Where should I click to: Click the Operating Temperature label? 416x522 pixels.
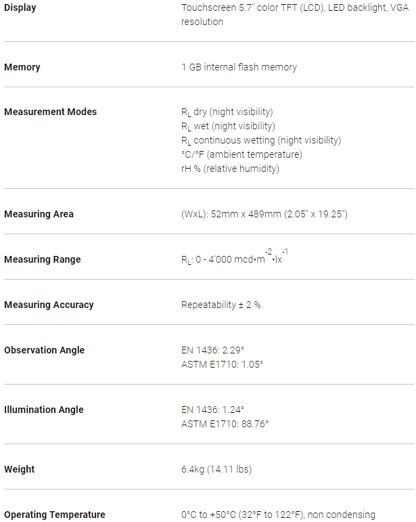(54, 515)
